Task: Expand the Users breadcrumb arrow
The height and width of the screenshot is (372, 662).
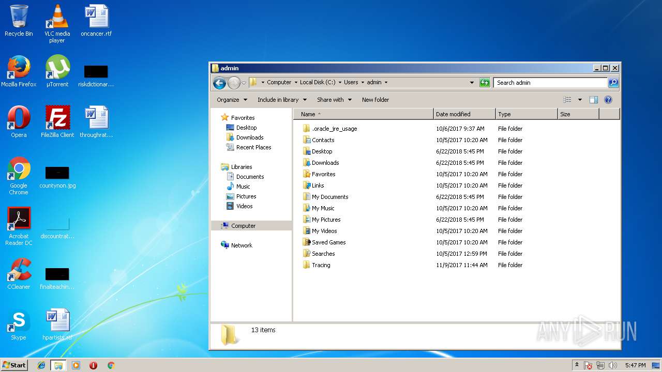Action: (363, 83)
